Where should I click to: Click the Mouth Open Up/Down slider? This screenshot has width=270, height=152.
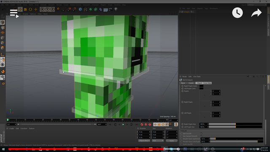click(x=236, y=139)
